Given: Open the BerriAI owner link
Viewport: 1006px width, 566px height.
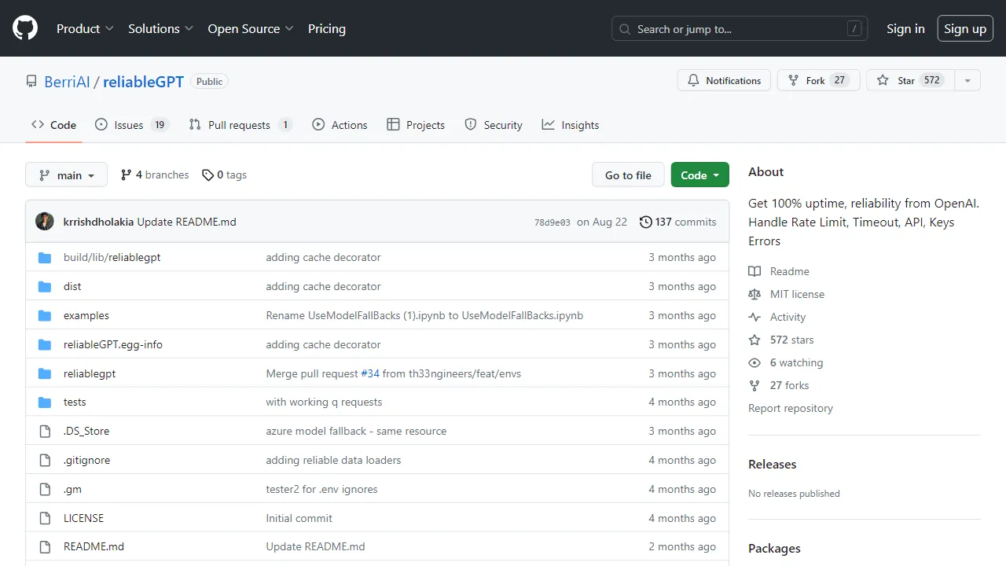Looking at the screenshot, I should point(67,82).
